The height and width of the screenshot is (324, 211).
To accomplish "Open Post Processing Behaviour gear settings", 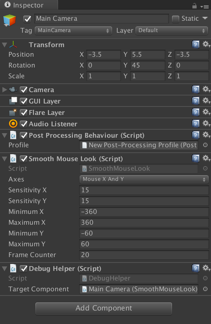I will [x=206, y=135].
